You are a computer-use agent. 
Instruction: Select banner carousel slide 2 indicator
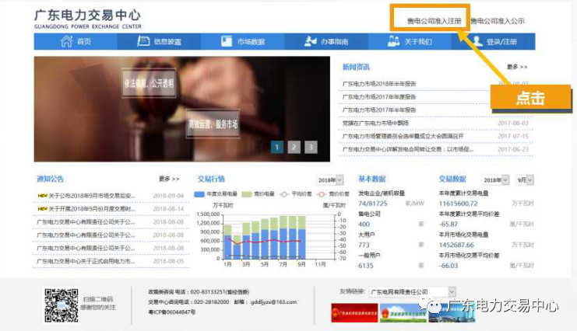pos(294,146)
